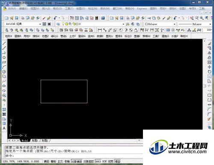Click the Undo arrow in the left standard toolbar
This screenshot has width=214, height=165.
pos(56,18)
